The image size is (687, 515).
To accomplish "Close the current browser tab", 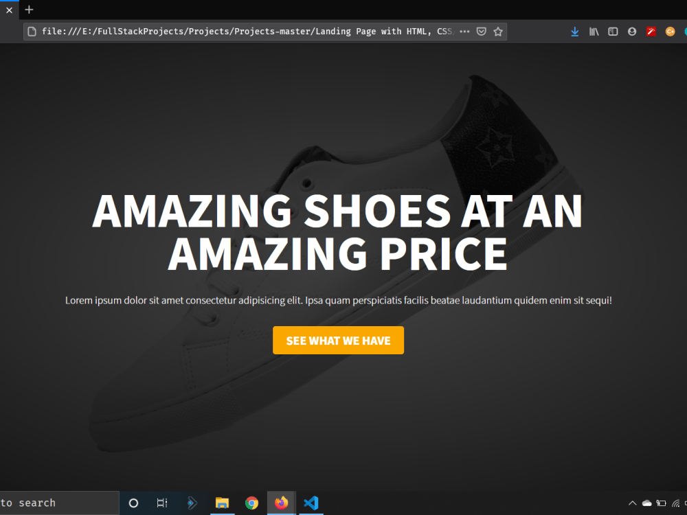I will (9, 10).
